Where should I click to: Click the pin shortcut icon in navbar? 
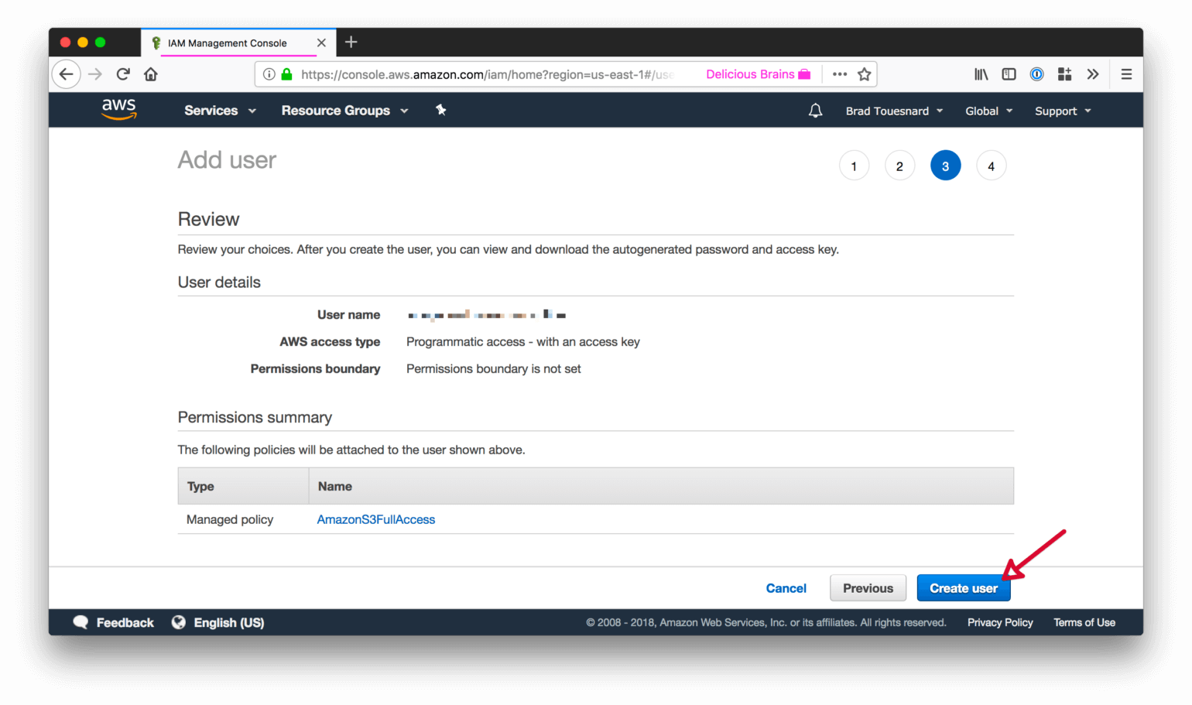coord(441,111)
